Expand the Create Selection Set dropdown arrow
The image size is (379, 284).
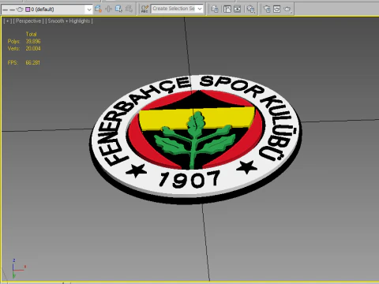(200, 9)
